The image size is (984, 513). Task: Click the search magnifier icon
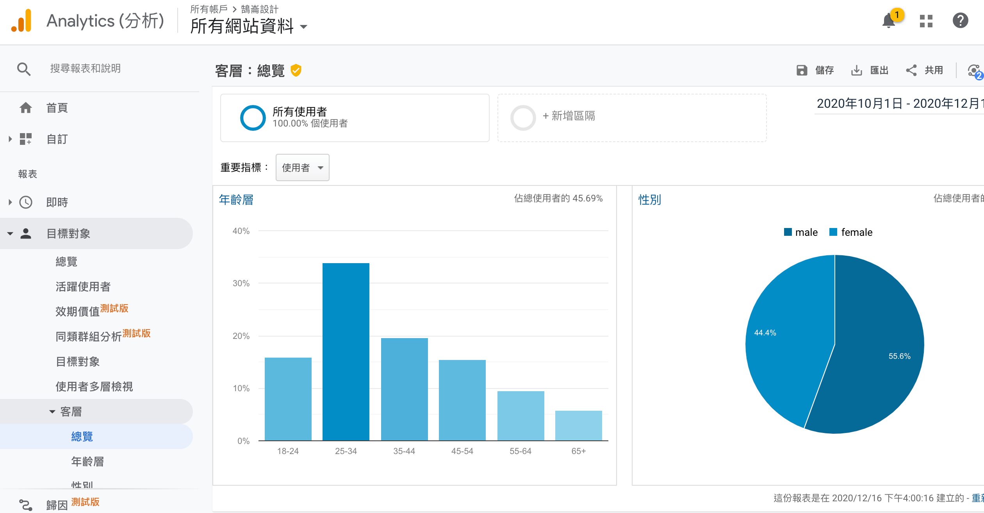tap(24, 69)
